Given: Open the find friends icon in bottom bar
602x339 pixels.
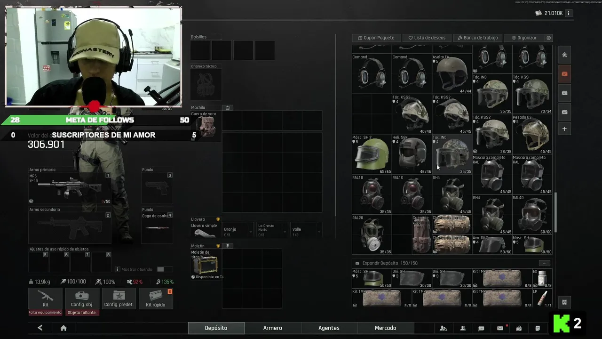Looking at the screenshot, I should (x=443, y=328).
